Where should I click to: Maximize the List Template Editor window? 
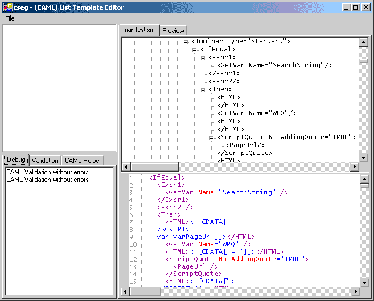tap(355, 7)
